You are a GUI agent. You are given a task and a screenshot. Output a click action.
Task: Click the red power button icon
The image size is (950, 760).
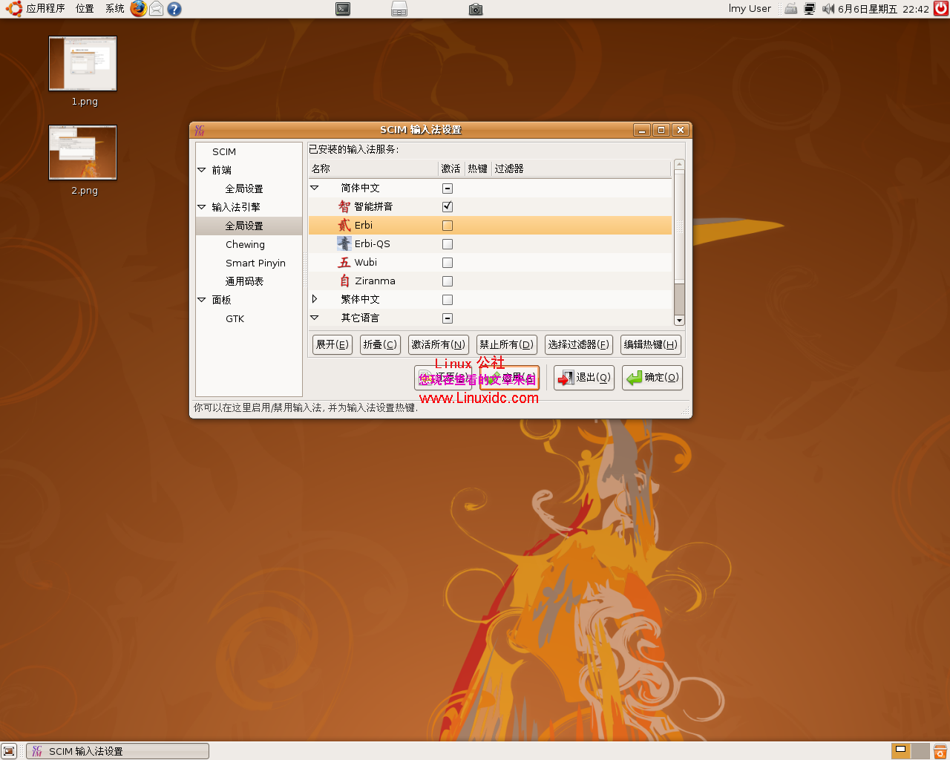[940, 9]
